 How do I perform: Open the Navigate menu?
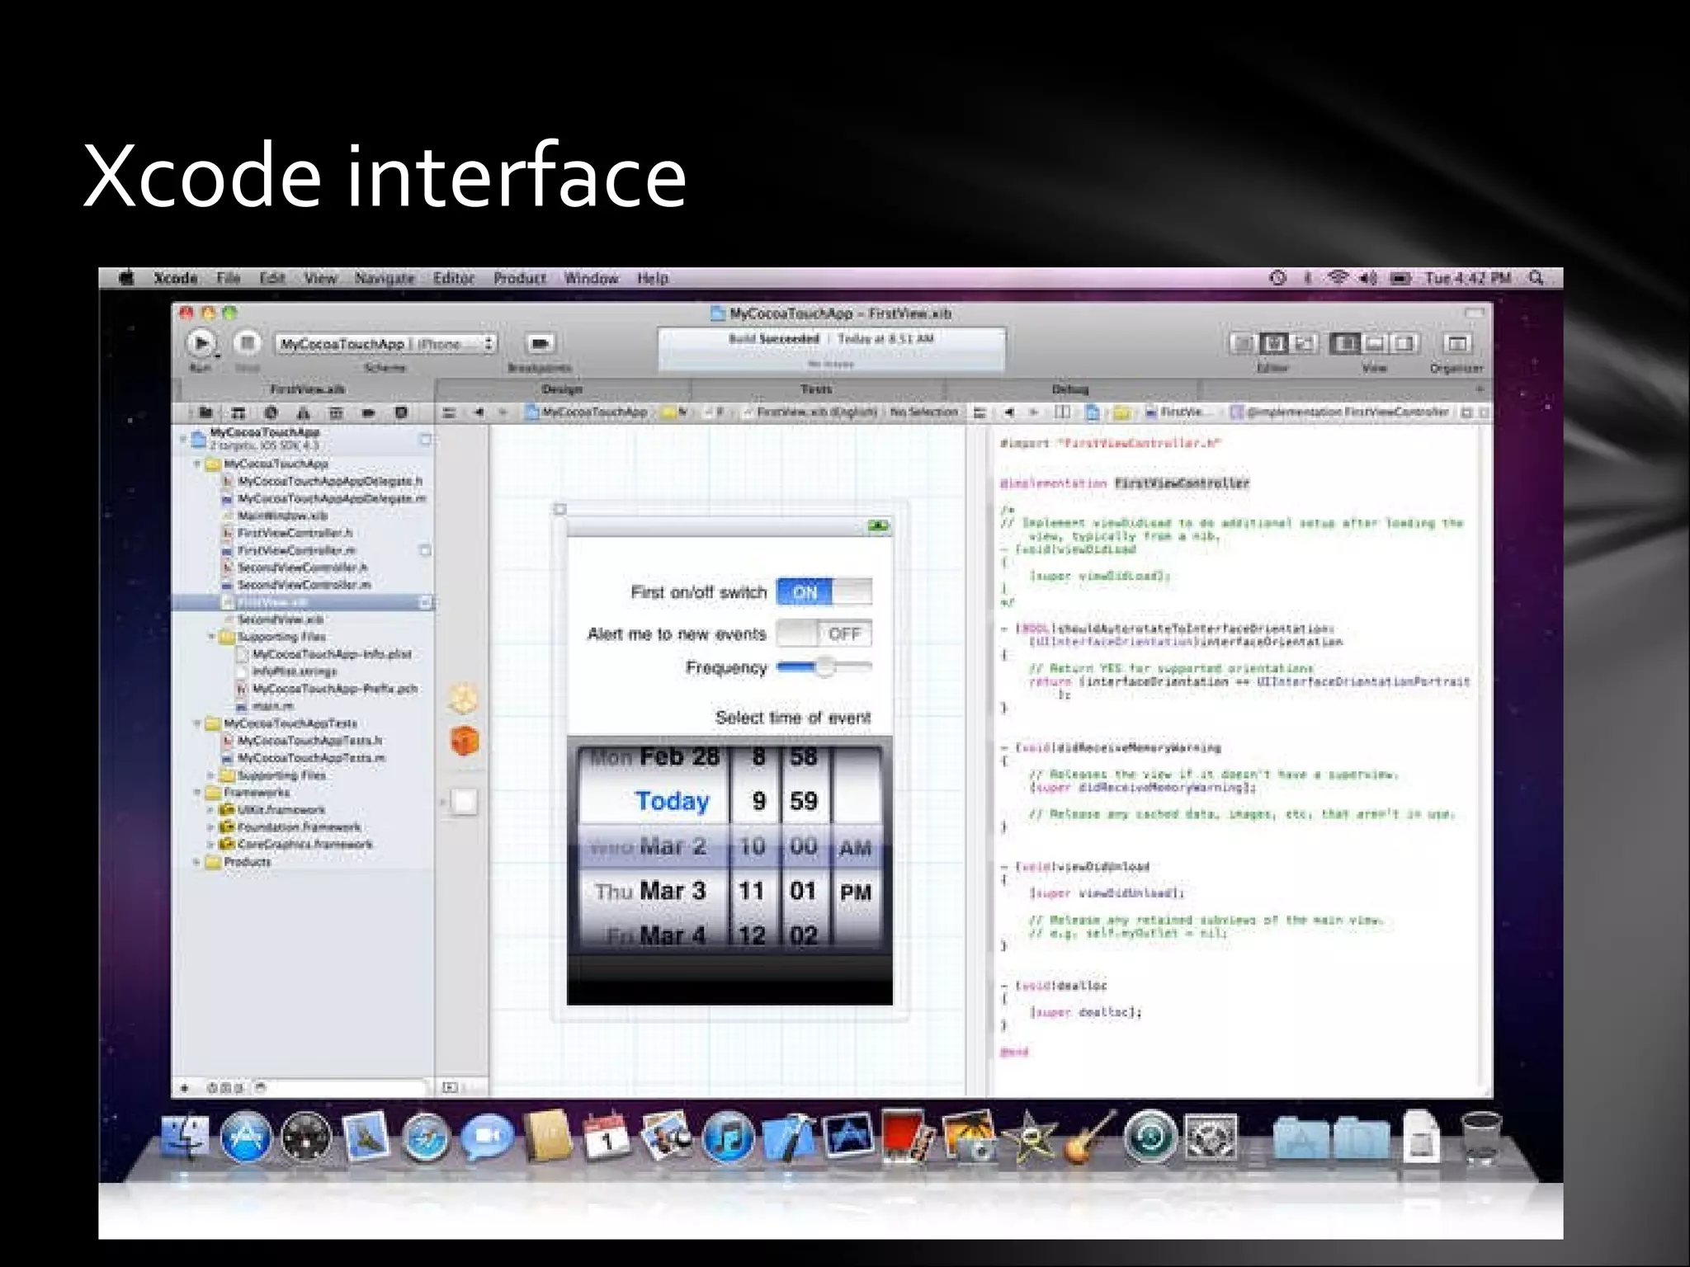pos(385,278)
